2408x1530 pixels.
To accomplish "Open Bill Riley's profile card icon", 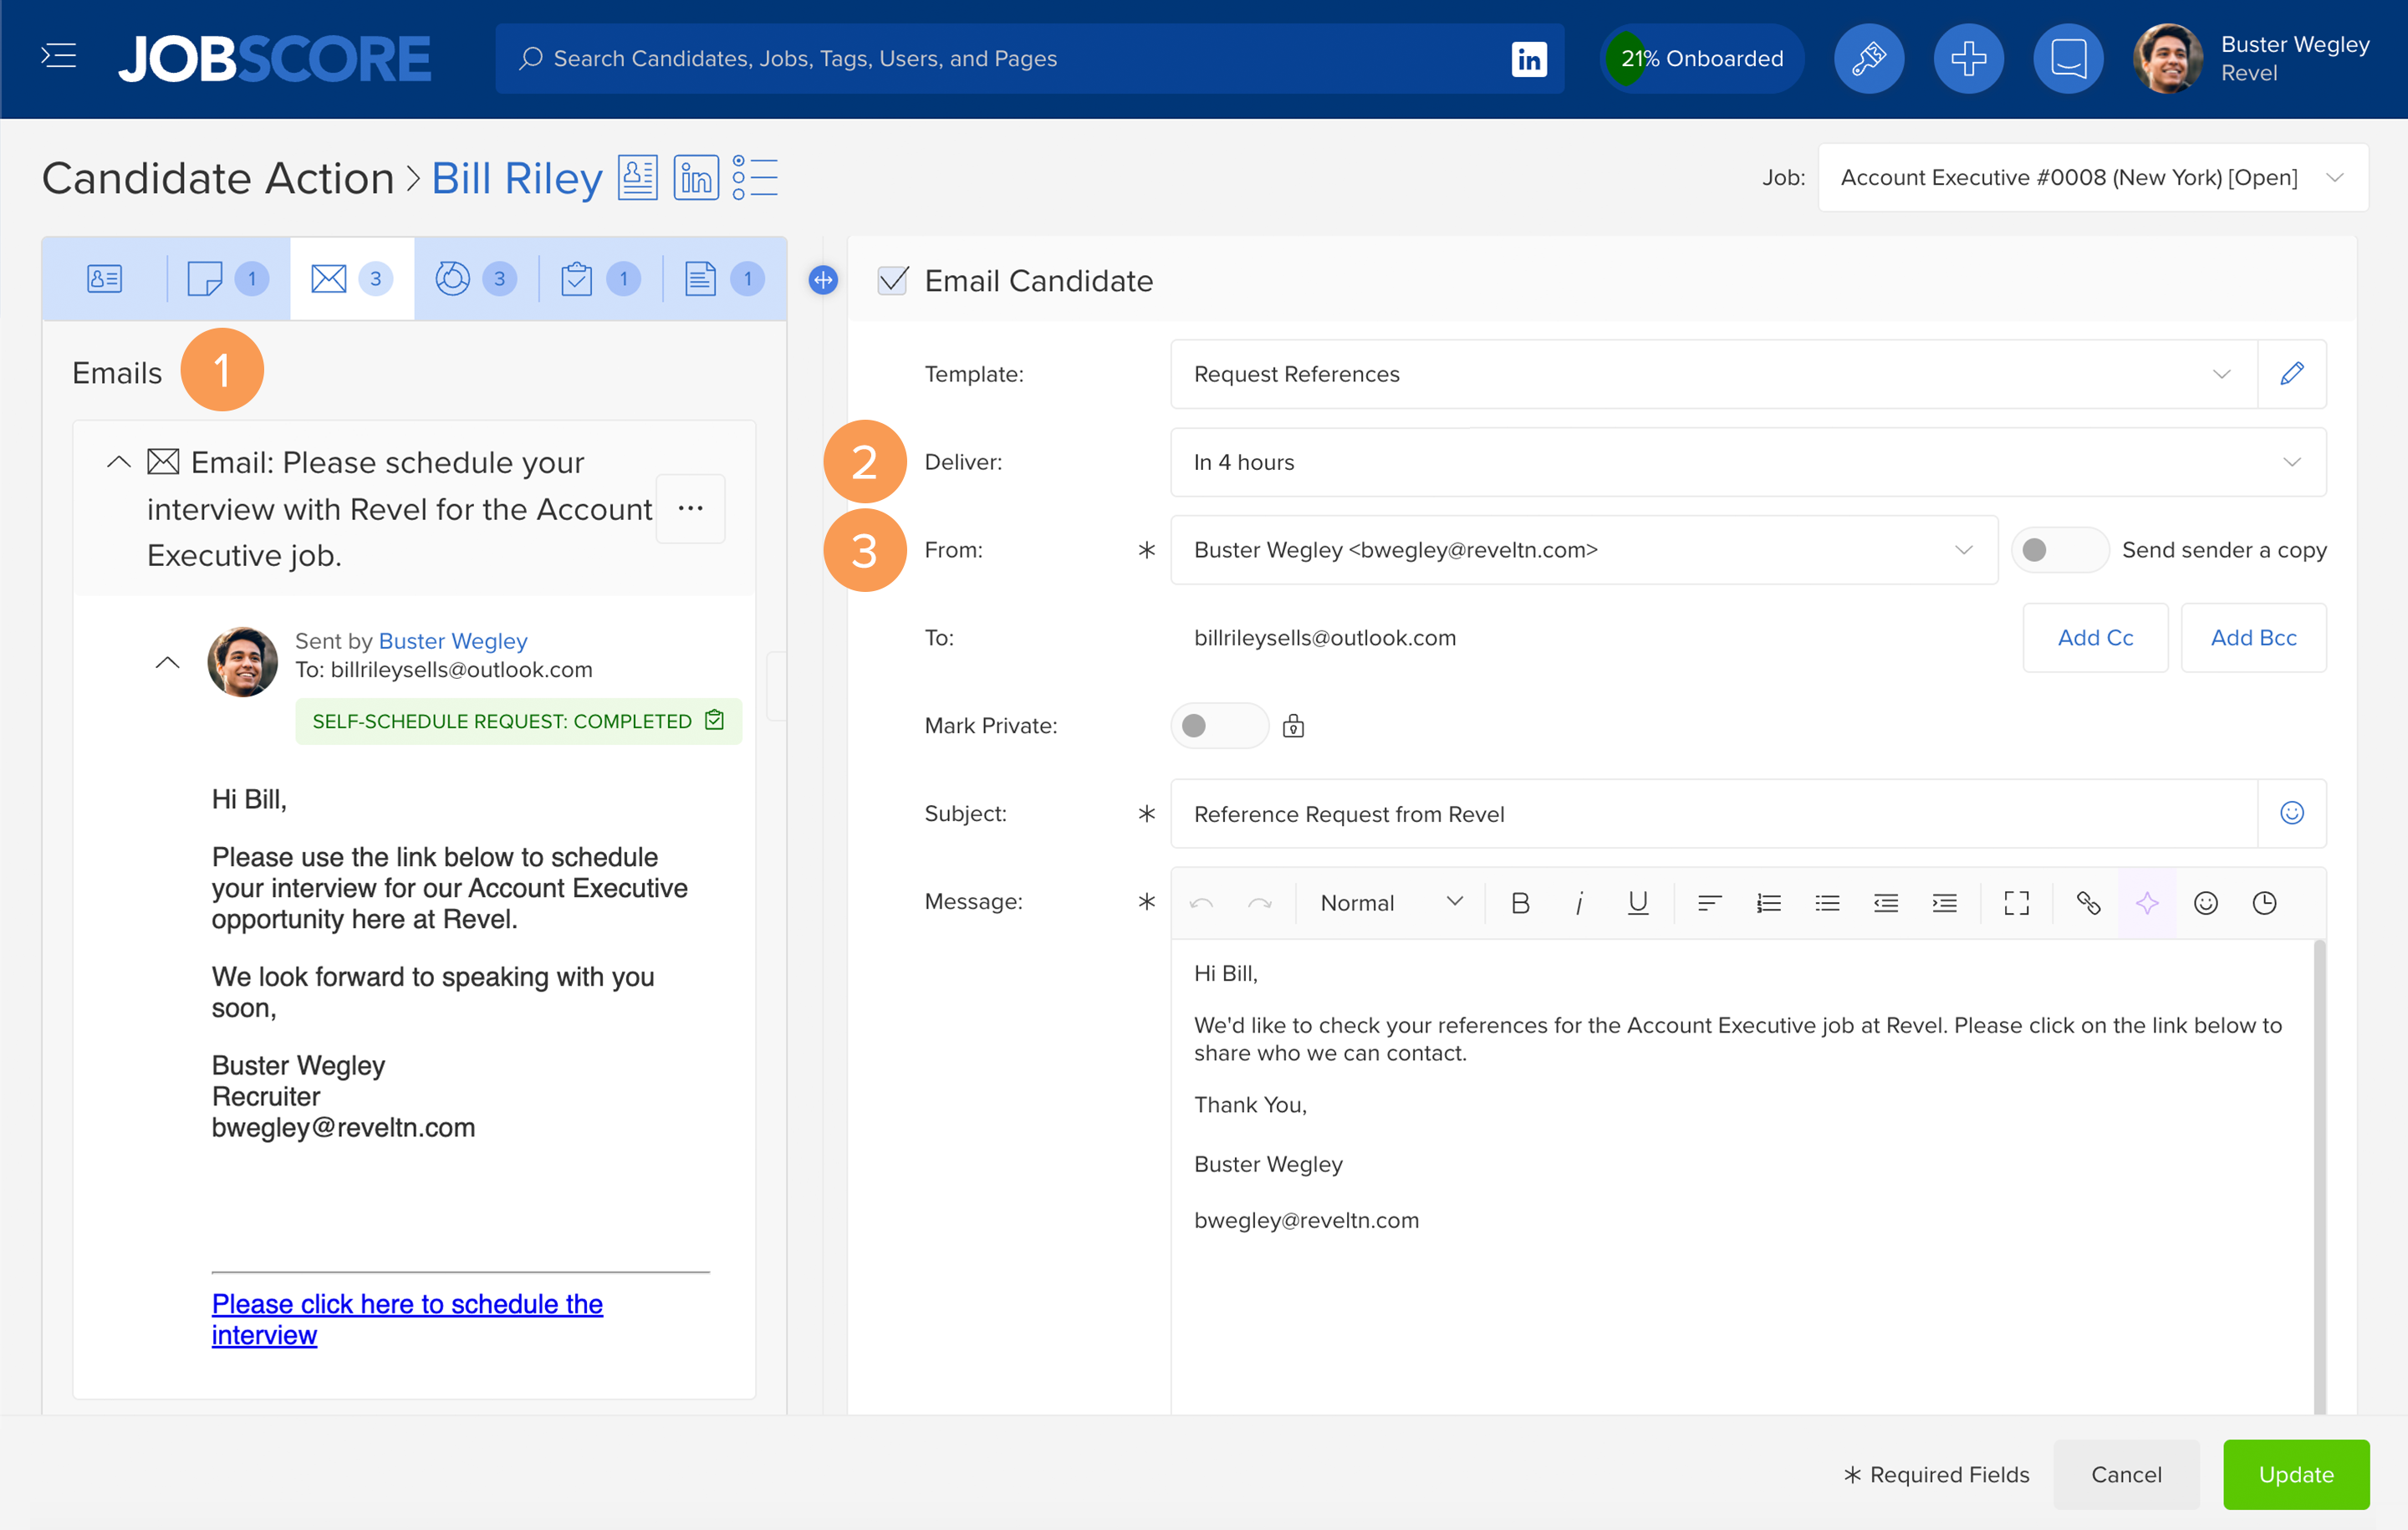I will (x=637, y=178).
